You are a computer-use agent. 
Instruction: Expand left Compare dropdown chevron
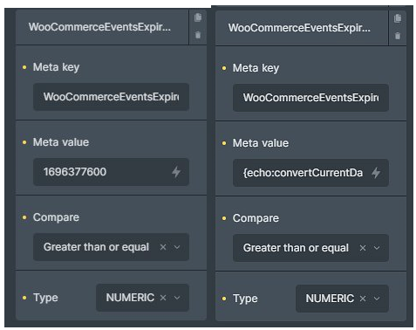[x=177, y=247]
